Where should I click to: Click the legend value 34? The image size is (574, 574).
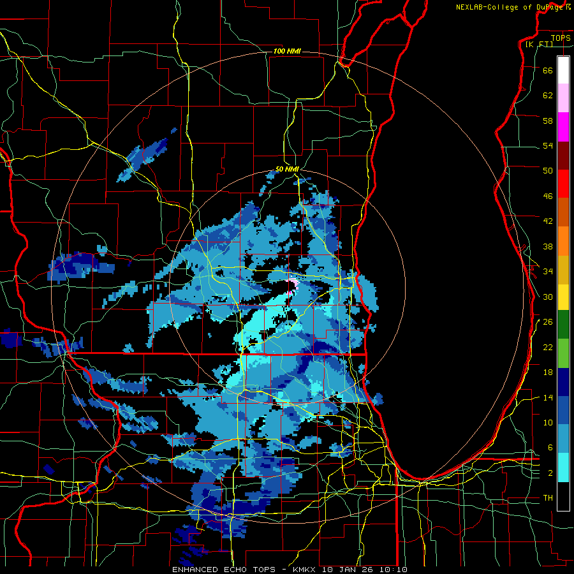(548, 271)
